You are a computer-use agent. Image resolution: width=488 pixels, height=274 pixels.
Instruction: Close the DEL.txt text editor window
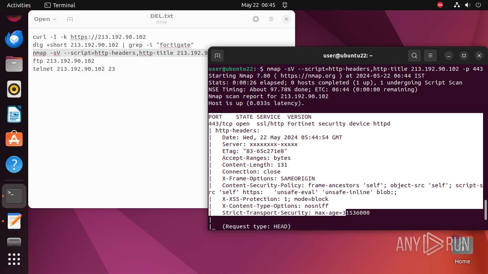(x=286, y=19)
